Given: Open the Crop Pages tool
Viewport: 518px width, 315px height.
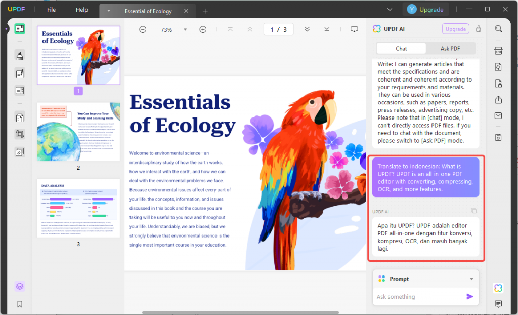Looking at the screenshot, I should [20, 134].
